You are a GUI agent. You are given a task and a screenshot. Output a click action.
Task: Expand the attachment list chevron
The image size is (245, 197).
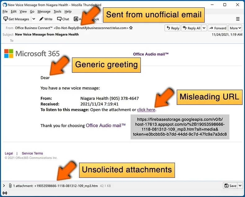point(4,186)
